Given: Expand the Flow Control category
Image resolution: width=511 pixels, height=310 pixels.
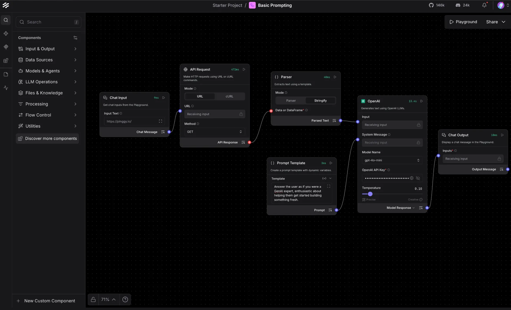Looking at the screenshot, I should (x=38, y=115).
